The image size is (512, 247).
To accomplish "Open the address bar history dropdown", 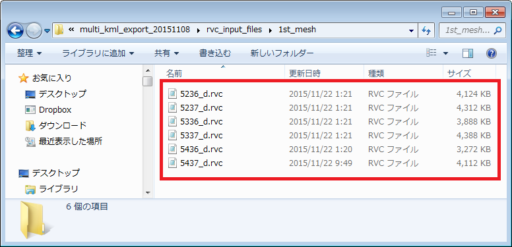I will click(x=412, y=31).
